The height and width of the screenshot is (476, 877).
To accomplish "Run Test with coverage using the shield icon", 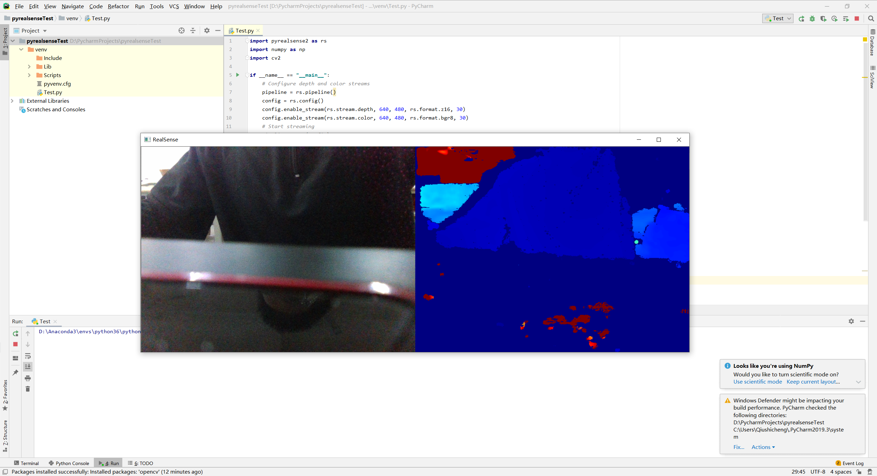I will (x=824, y=18).
